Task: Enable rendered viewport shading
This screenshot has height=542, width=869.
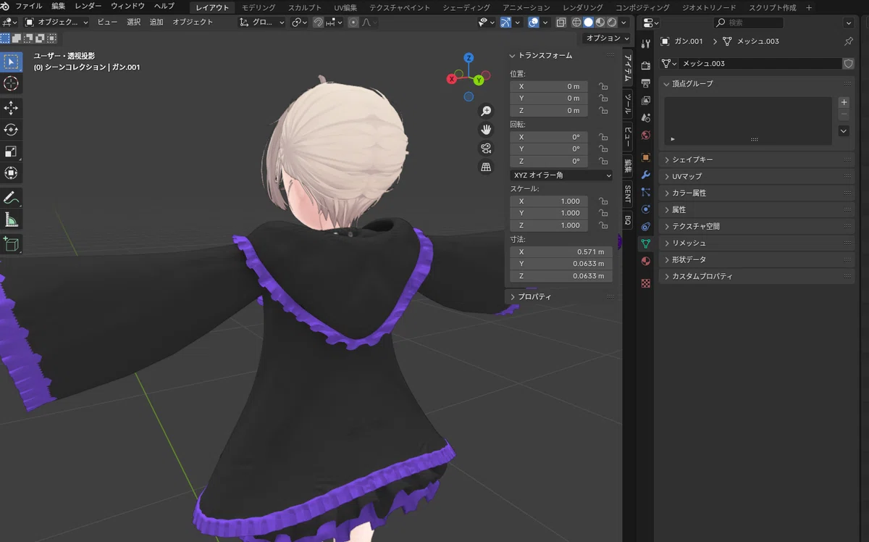Action: [612, 22]
